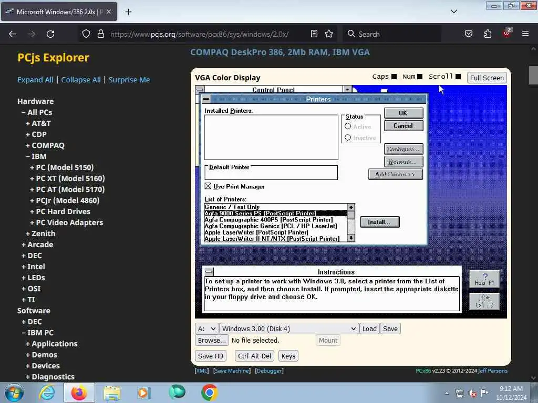Reload the page with refresh icon
Viewport: 538px width, 403px height.
(50, 34)
